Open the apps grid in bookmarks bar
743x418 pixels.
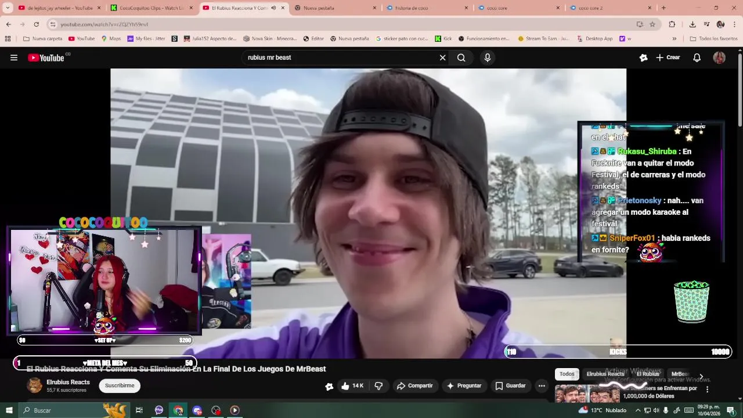(8, 39)
